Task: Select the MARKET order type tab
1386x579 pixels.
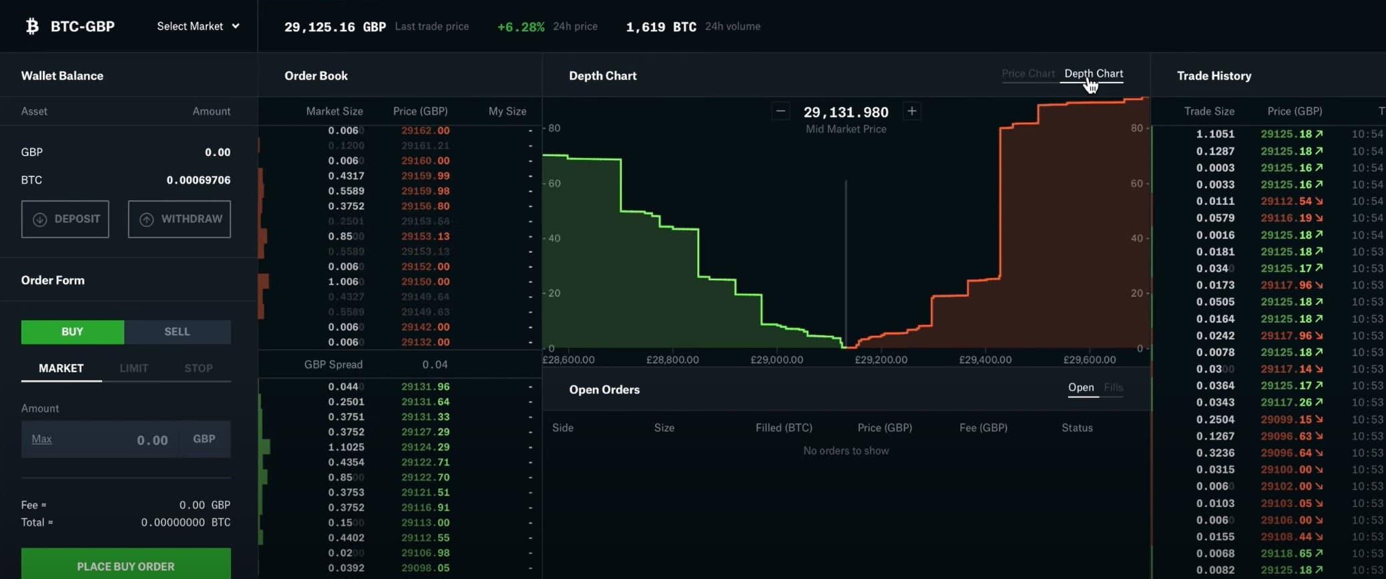Action: [61, 368]
